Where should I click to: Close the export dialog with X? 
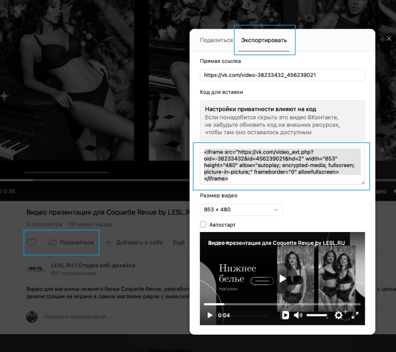(x=389, y=39)
